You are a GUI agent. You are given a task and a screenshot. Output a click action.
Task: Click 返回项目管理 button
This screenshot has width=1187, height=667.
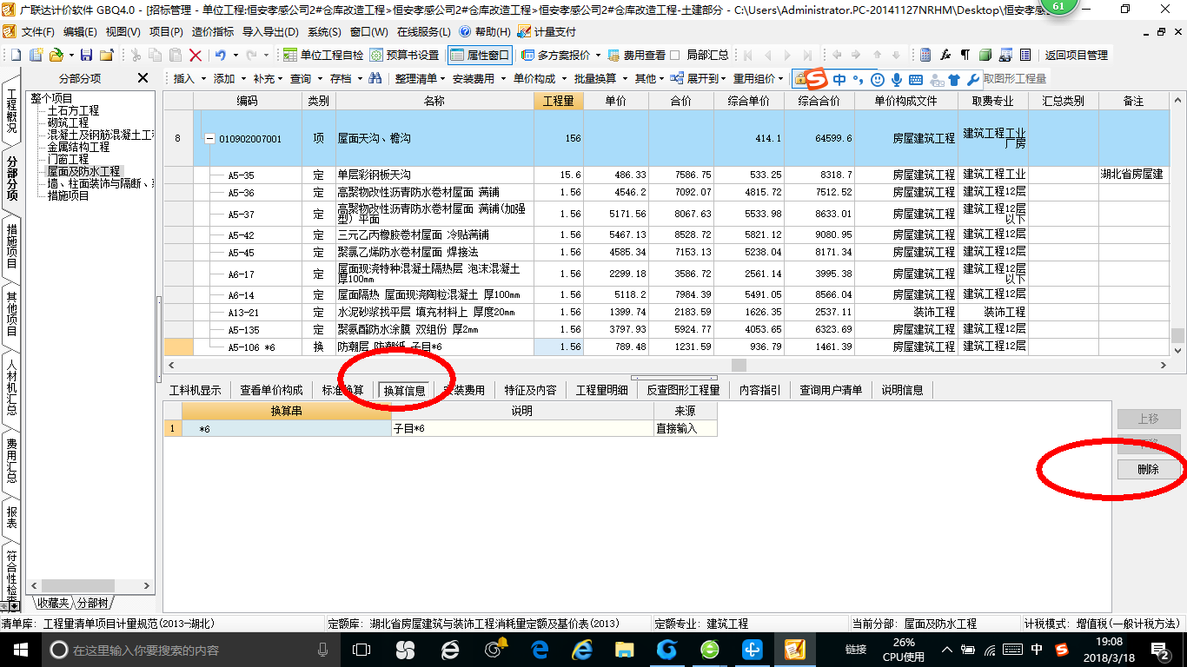[1076, 55]
